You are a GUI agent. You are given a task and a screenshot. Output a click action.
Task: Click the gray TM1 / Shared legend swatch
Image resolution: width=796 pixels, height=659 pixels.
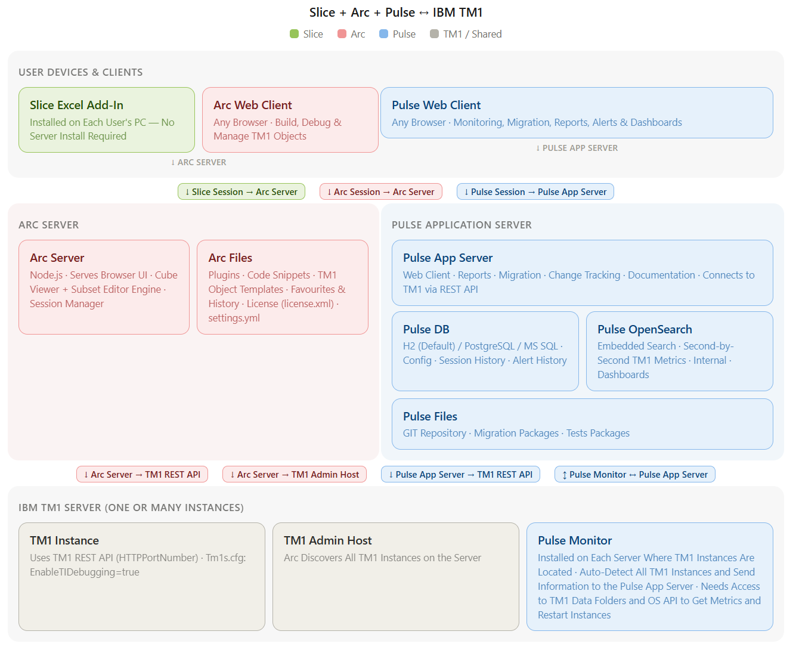point(434,34)
